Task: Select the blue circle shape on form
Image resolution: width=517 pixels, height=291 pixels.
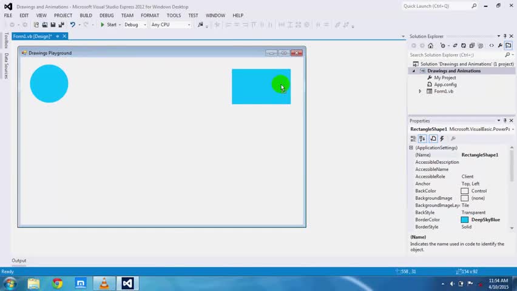Action: tap(49, 84)
